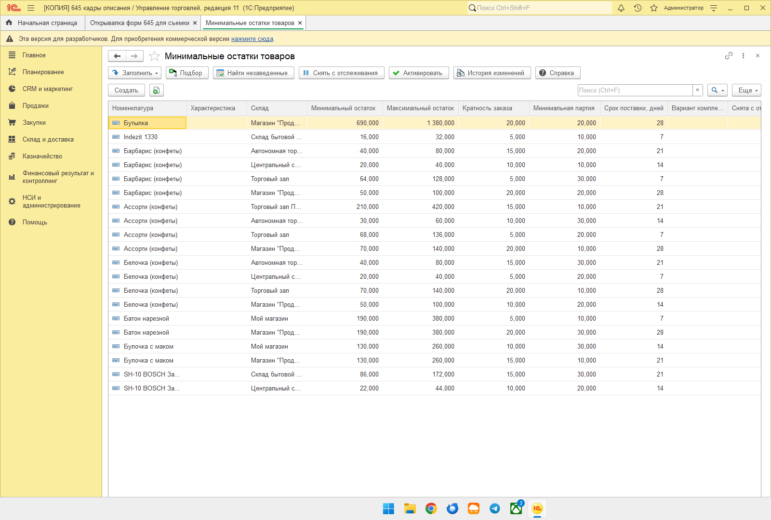Click the Создать button
Image resolution: width=771 pixels, height=520 pixels.
tap(126, 90)
